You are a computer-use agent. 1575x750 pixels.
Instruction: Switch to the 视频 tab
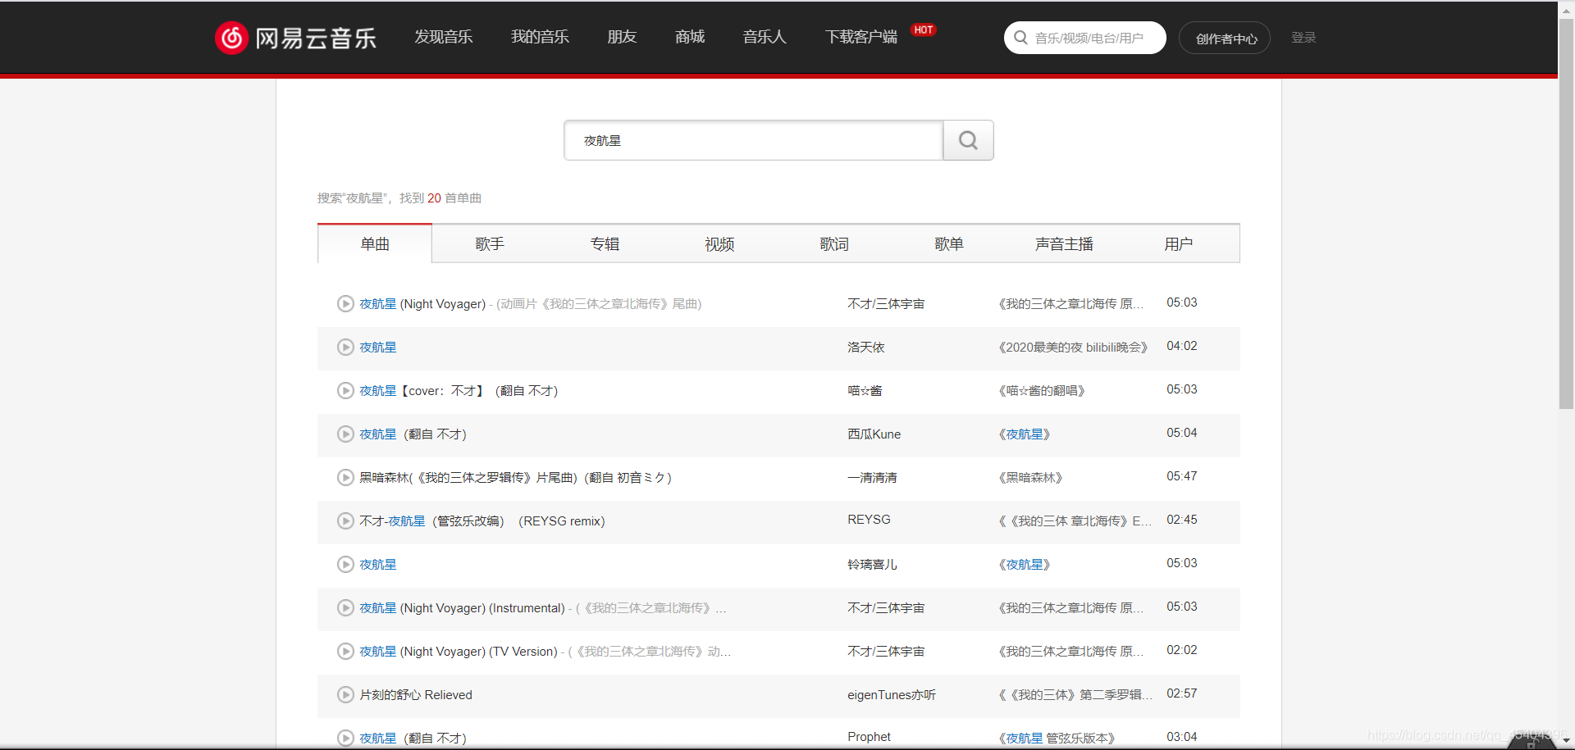(719, 244)
